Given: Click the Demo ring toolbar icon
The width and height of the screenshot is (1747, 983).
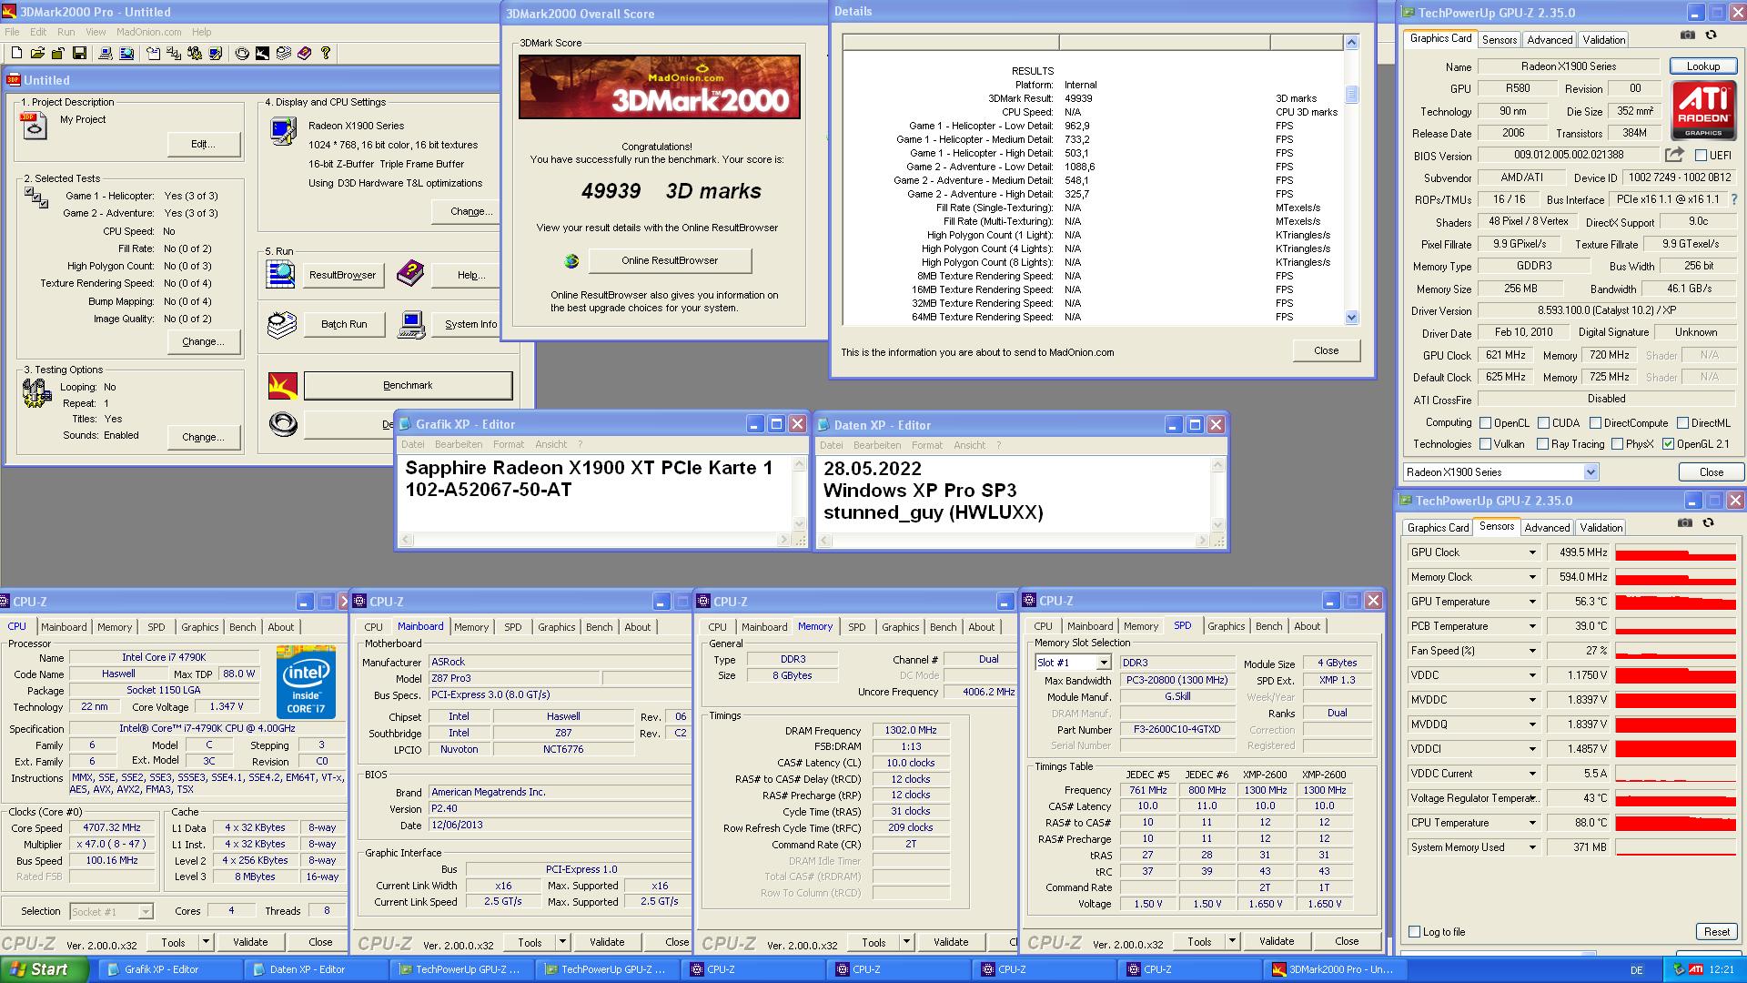Looking at the screenshot, I should pyautogui.click(x=242, y=53).
